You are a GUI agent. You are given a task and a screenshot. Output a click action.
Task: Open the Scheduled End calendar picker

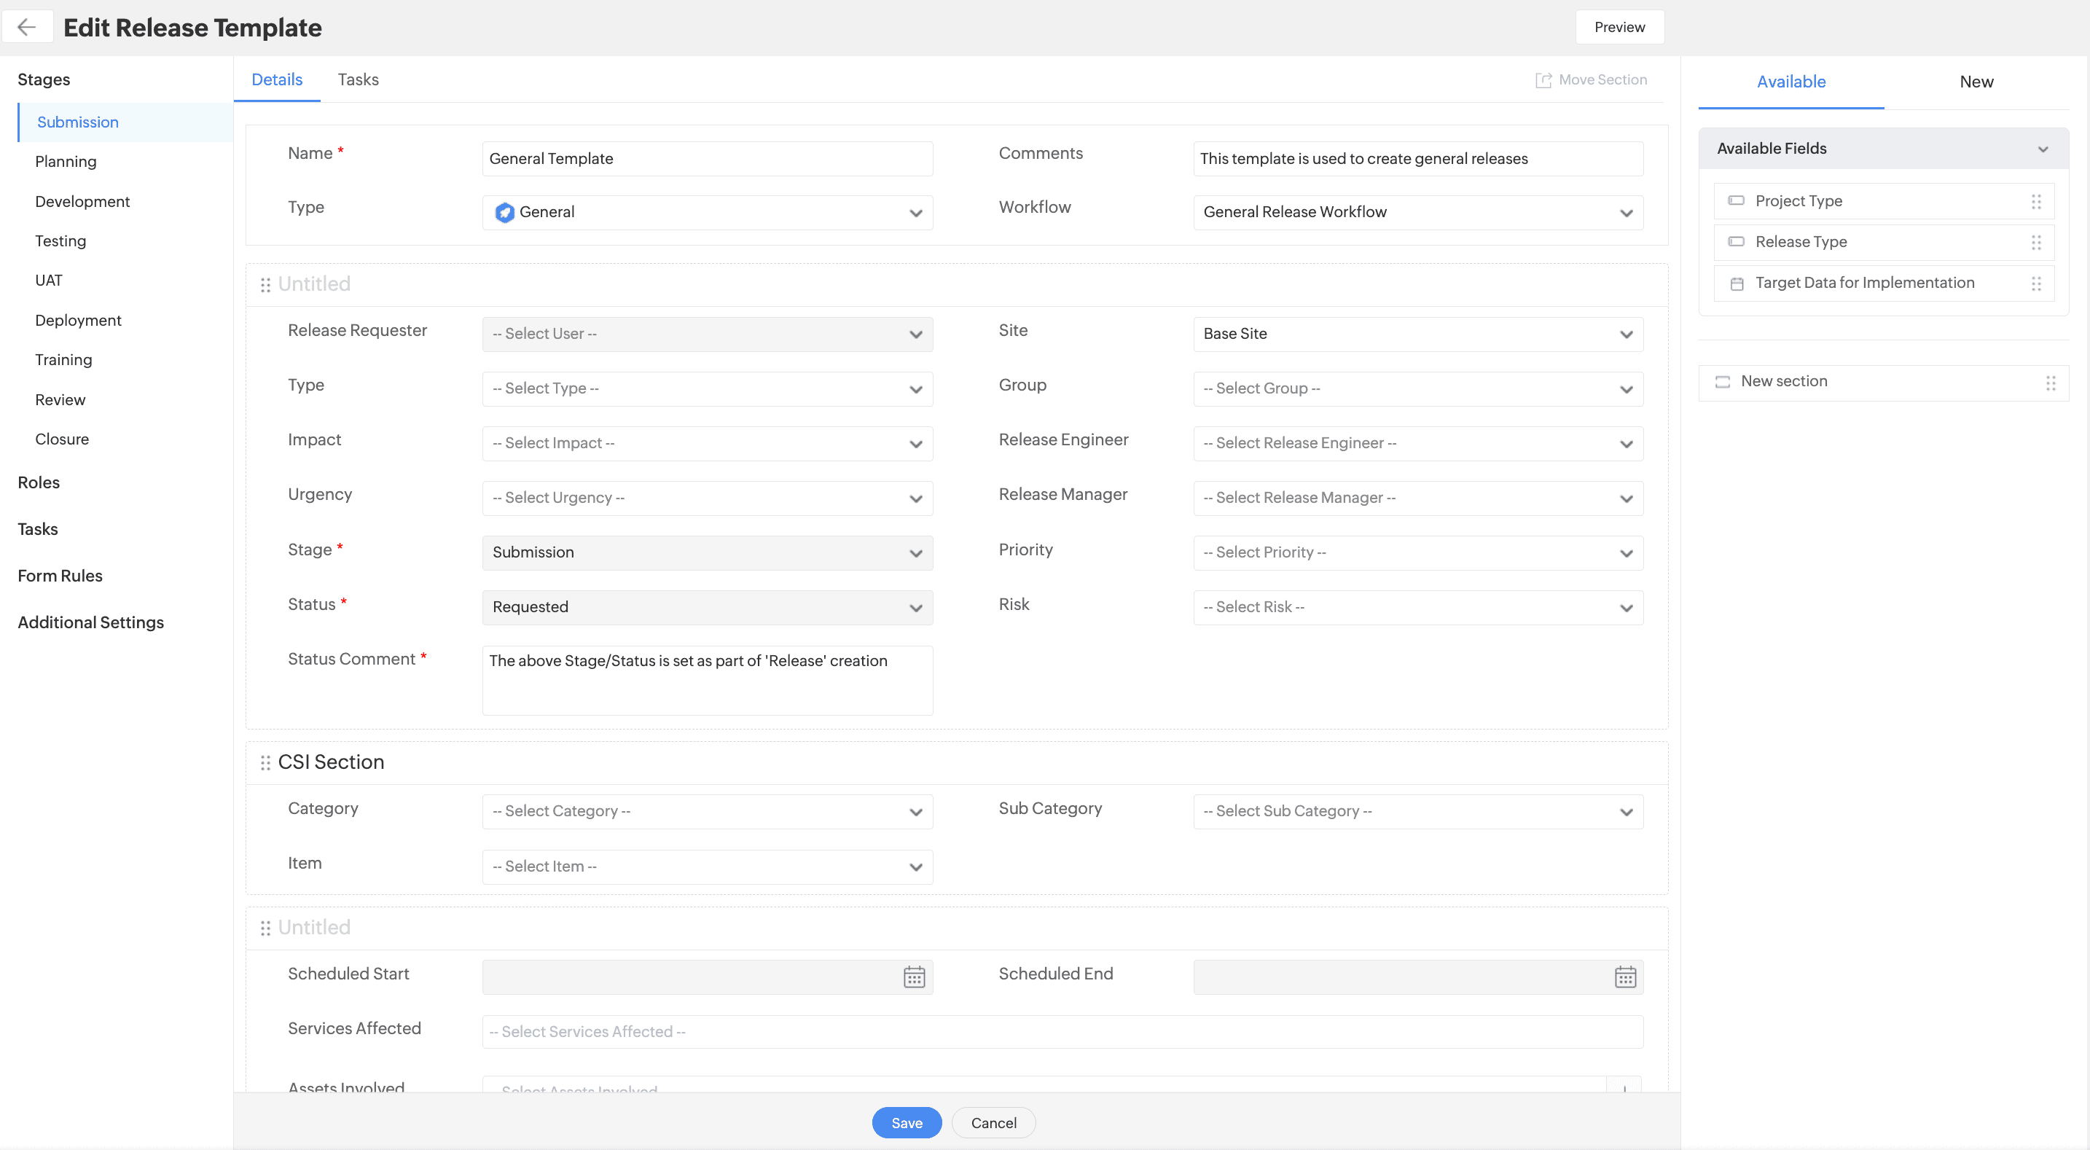(1625, 977)
